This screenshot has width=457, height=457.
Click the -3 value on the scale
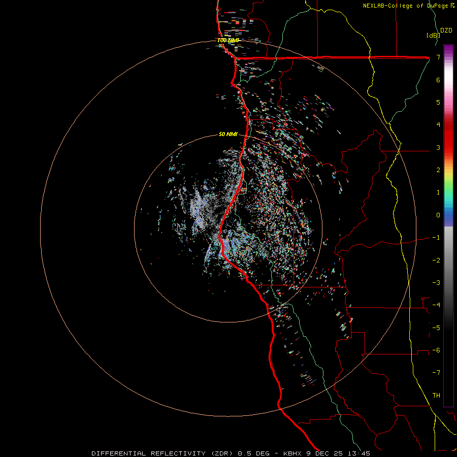(x=436, y=282)
